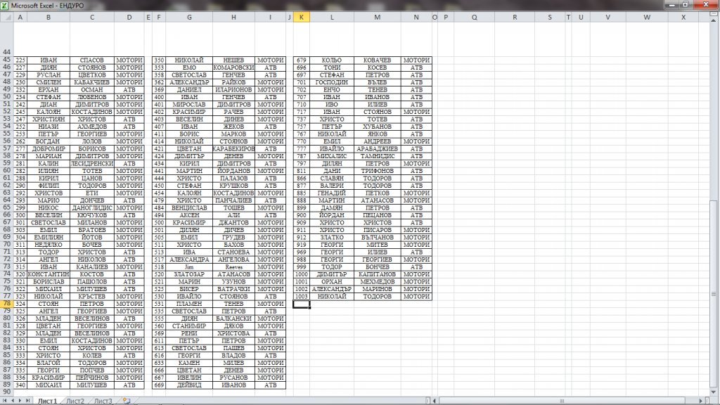Switch to the Лист2 sheet tab
Image resolution: width=720 pixels, height=405 pixels.
[x=75, y=401]
